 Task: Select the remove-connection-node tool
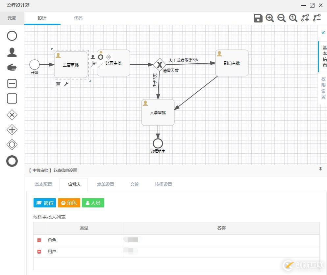[x=317, y=18]
